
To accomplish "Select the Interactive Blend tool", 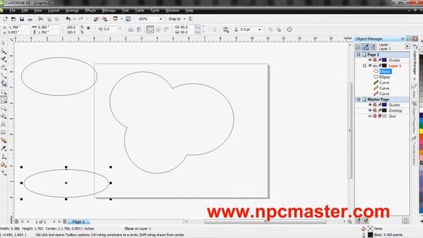I will point(3,140).
